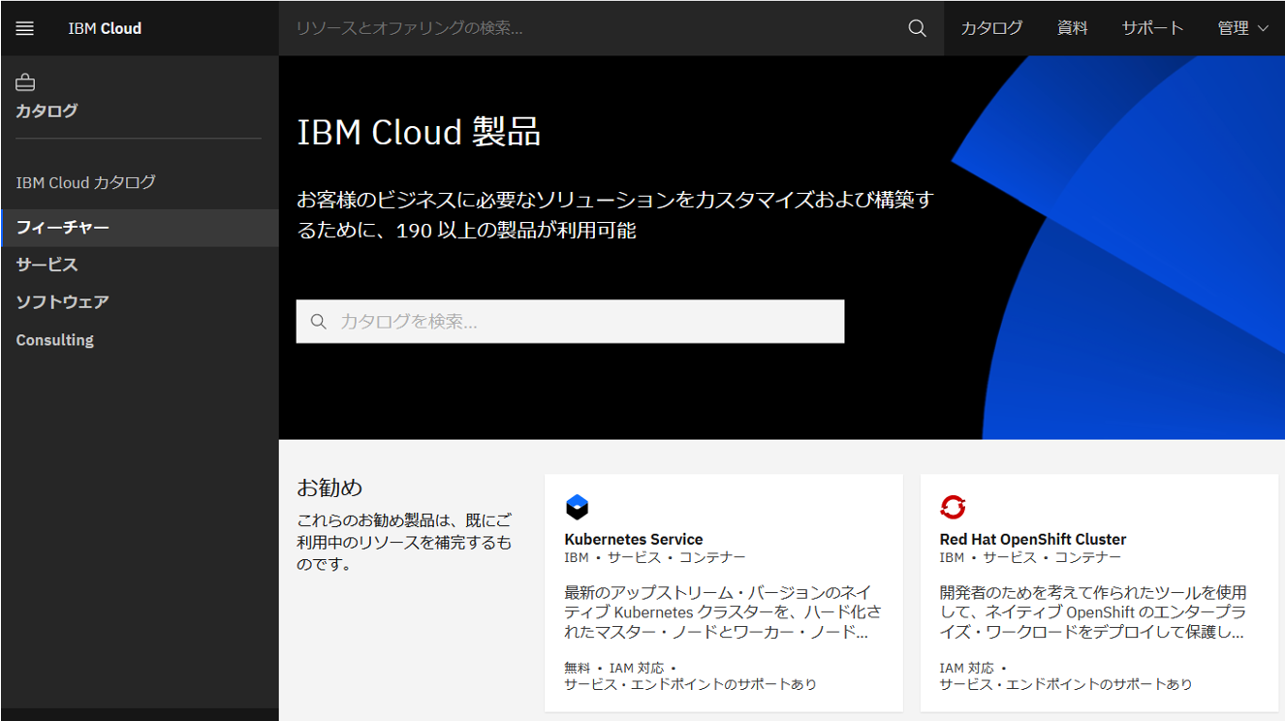Click the Kubernetes Service description text

coord(723,611)
